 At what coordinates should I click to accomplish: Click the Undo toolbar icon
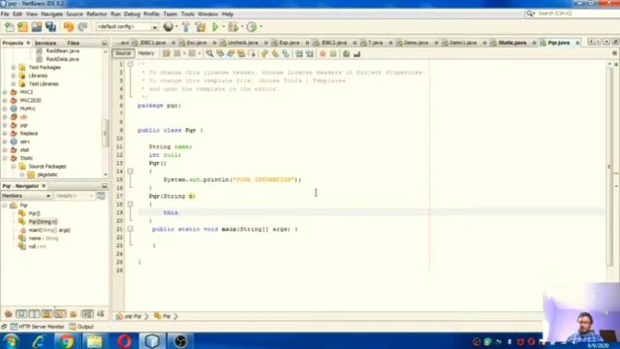[x=69, y=27]
